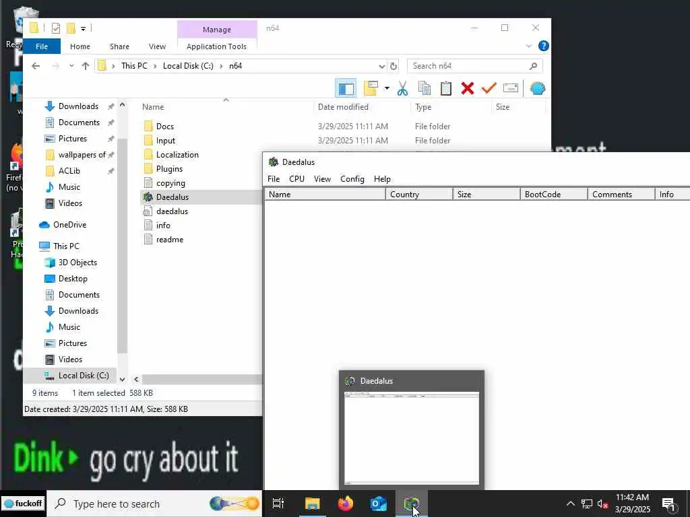Open Classic Shell settings shell icon
This screenshot has width=690, height=517.
[x=538, y=88]
